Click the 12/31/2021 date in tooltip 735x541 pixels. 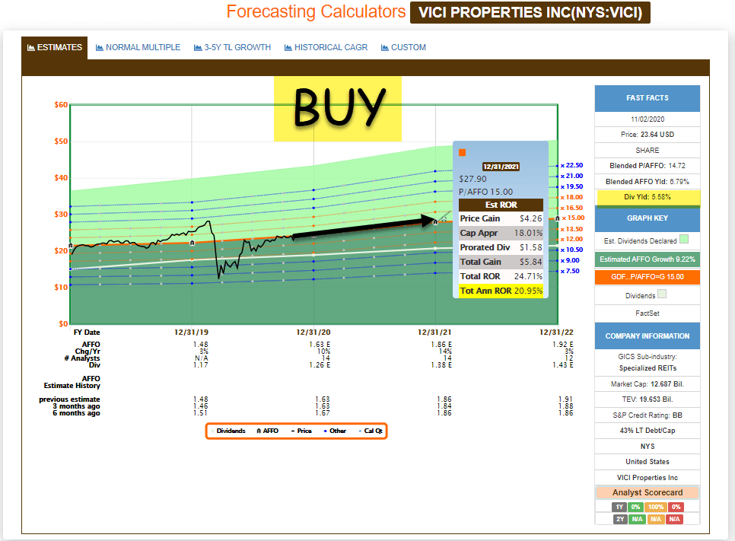coord(501,167)
